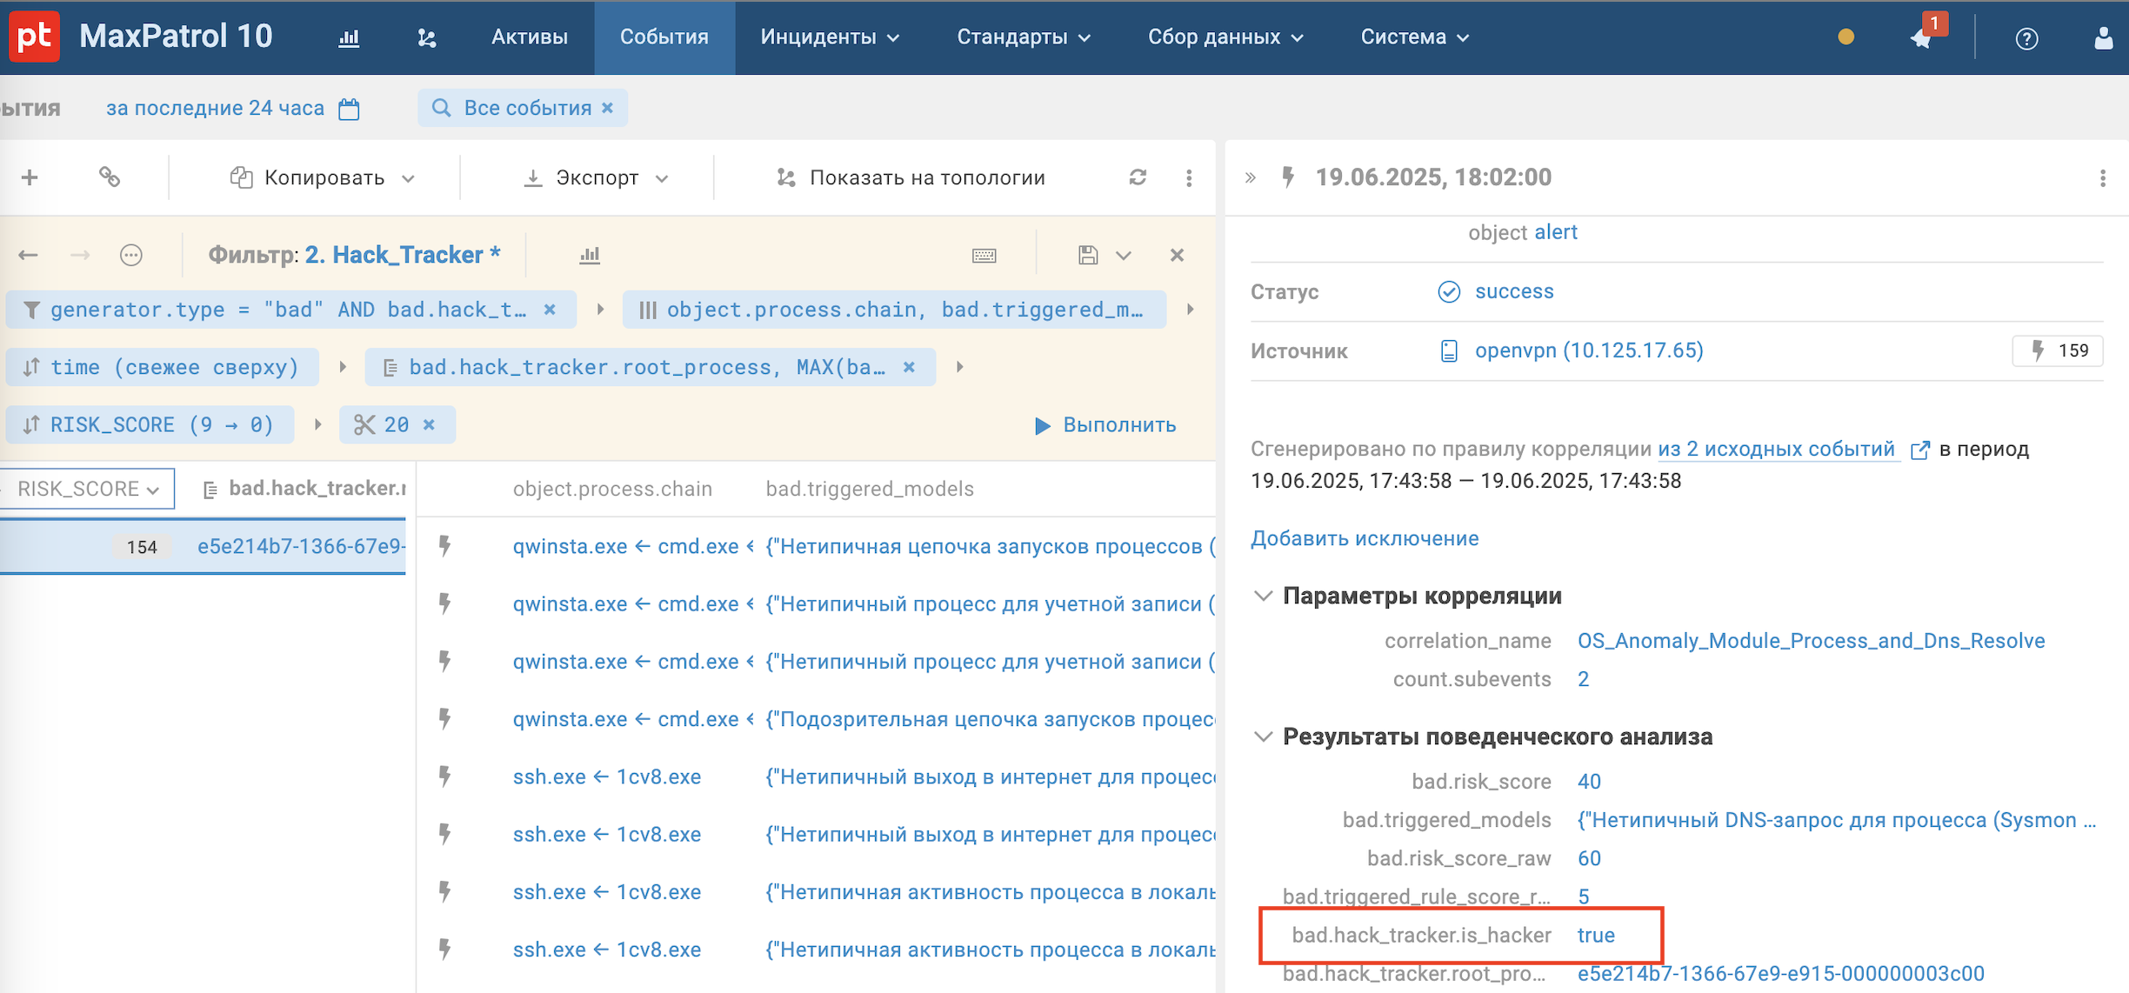Remove the 'Все события' search chip

(608, 108)
